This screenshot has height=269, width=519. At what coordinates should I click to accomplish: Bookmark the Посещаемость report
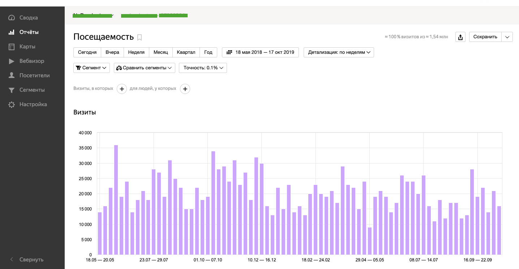coord(140,37)
